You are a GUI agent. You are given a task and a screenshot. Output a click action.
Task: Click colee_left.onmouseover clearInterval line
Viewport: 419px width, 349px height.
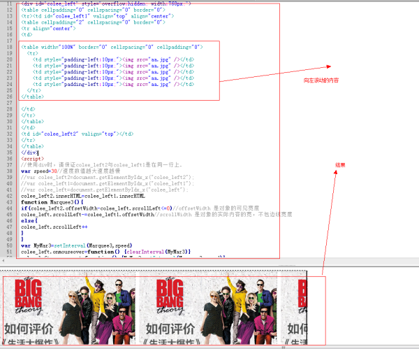pyautogui.click(x=106, y=252)
